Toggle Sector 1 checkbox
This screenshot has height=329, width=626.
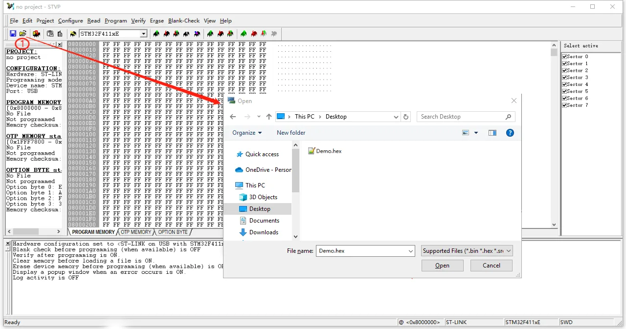click(565, 63)
